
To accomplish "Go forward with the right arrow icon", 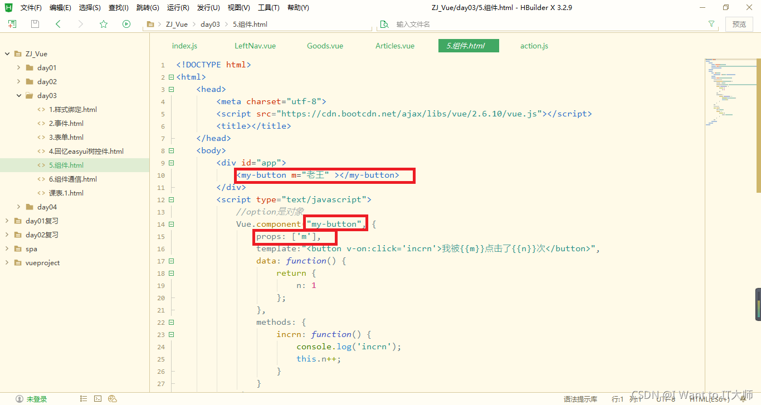I will pyautogui.click(x=81, y=24).
